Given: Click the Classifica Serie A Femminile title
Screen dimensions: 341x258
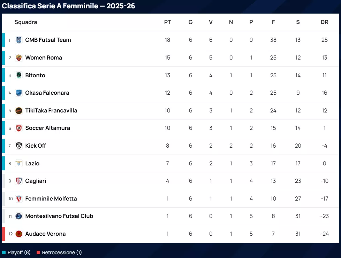Looking at the screenshot, I should (x=69, y=6).
